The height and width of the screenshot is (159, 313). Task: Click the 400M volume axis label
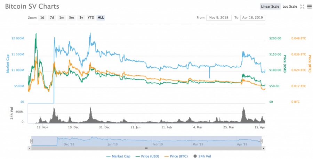pyautogui.click(x=19, y=112)
